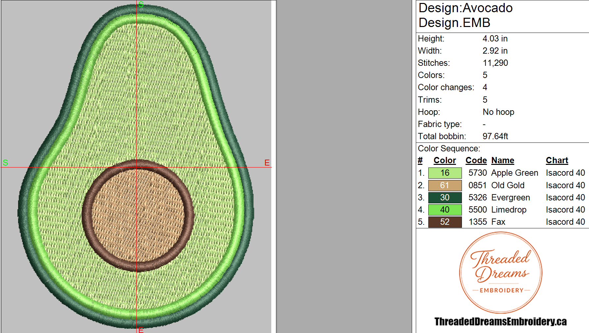The width and height of the screenshot is (589, 333).
Task: Click the 'Chart' column header
Action: point(557,160)
